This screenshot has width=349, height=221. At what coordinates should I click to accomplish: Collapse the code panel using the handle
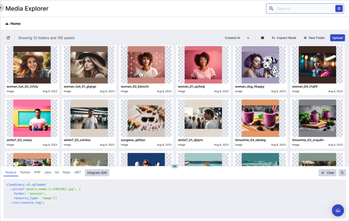point(175,166)
